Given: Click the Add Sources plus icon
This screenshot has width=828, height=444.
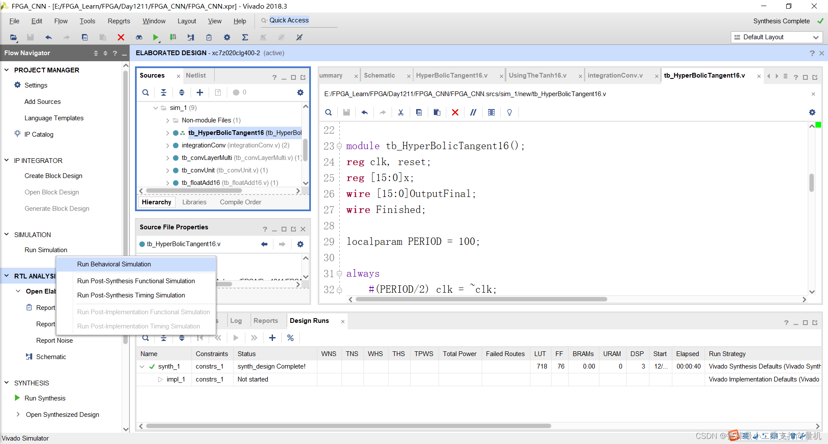Looking at the screenshot, I should (200, 92).
